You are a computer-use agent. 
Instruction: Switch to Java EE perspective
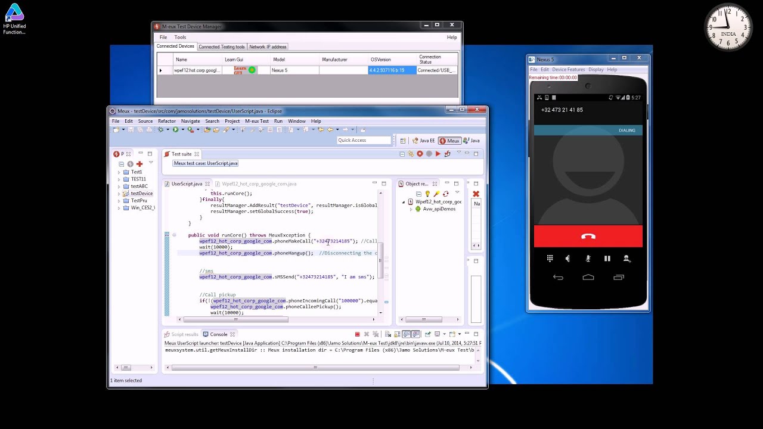[x=423, y=141]
